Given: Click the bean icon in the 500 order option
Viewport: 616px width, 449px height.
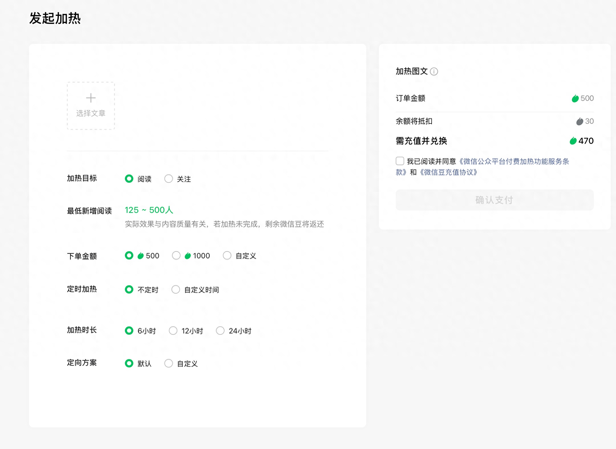Looking at the screenshot, I should (141, 256).
